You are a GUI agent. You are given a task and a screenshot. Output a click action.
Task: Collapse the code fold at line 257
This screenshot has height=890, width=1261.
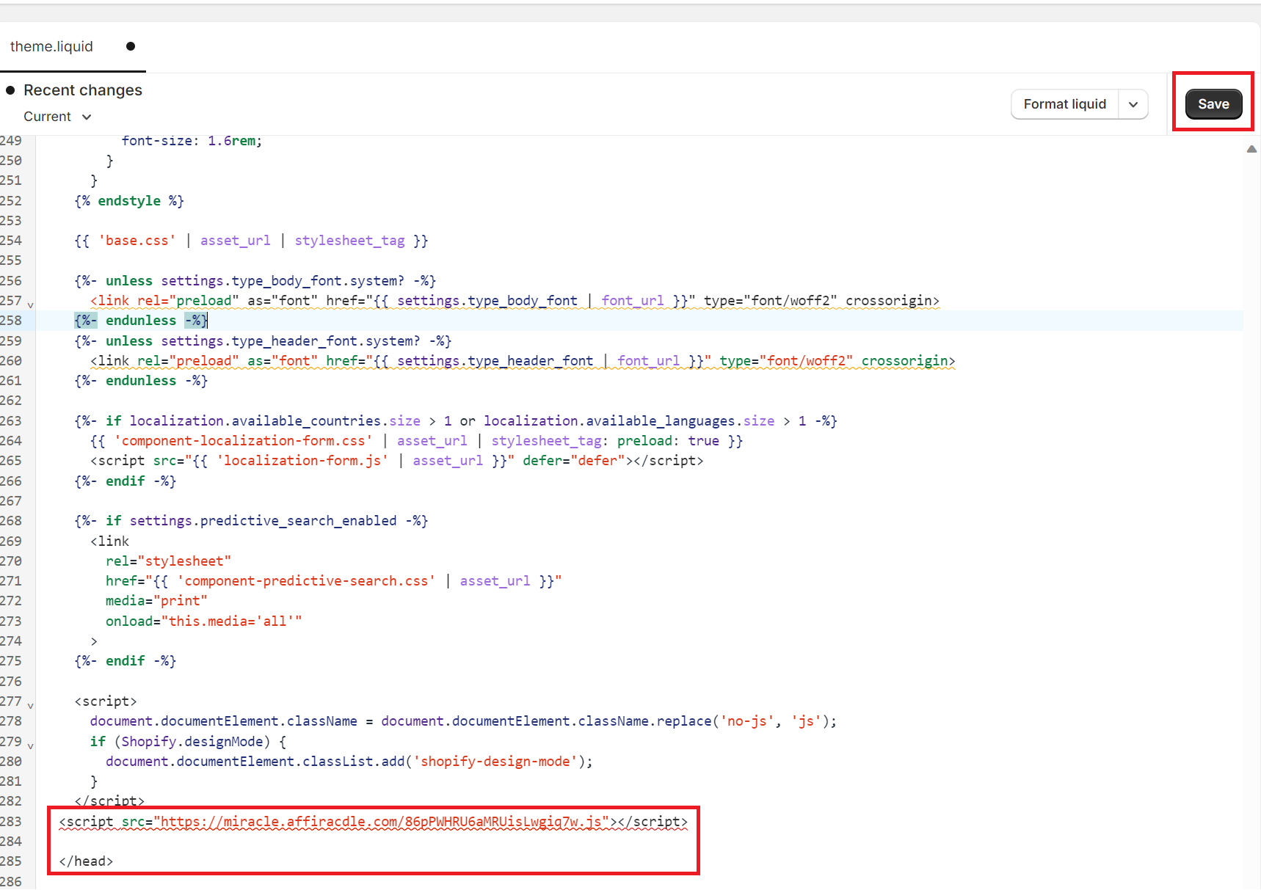(30, 304)
